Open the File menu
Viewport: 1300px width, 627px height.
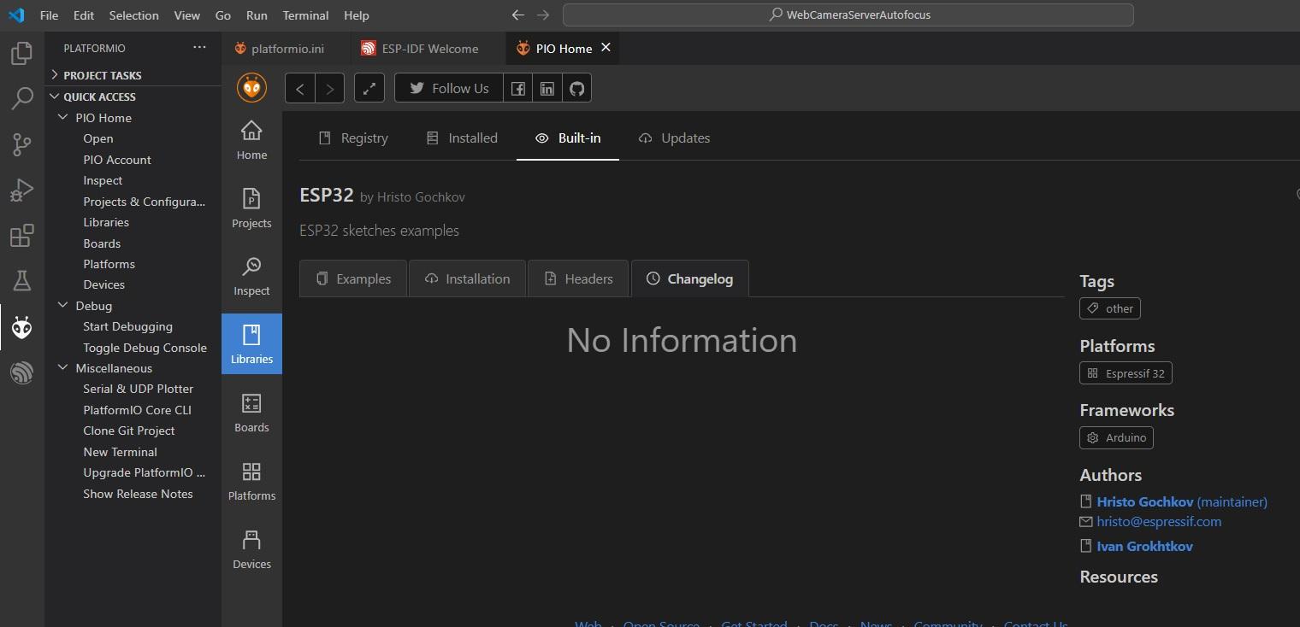click(49, 15)
